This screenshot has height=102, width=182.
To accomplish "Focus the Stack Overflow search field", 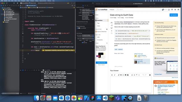I will point(138,10).
